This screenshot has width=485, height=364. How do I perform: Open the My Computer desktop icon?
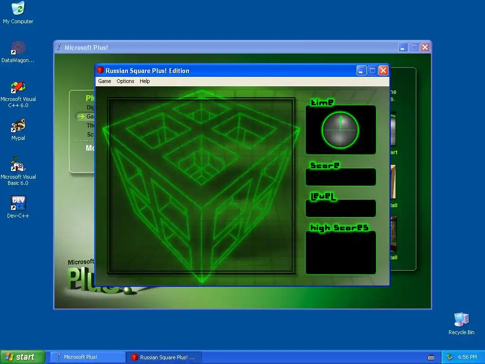[18, 13]
